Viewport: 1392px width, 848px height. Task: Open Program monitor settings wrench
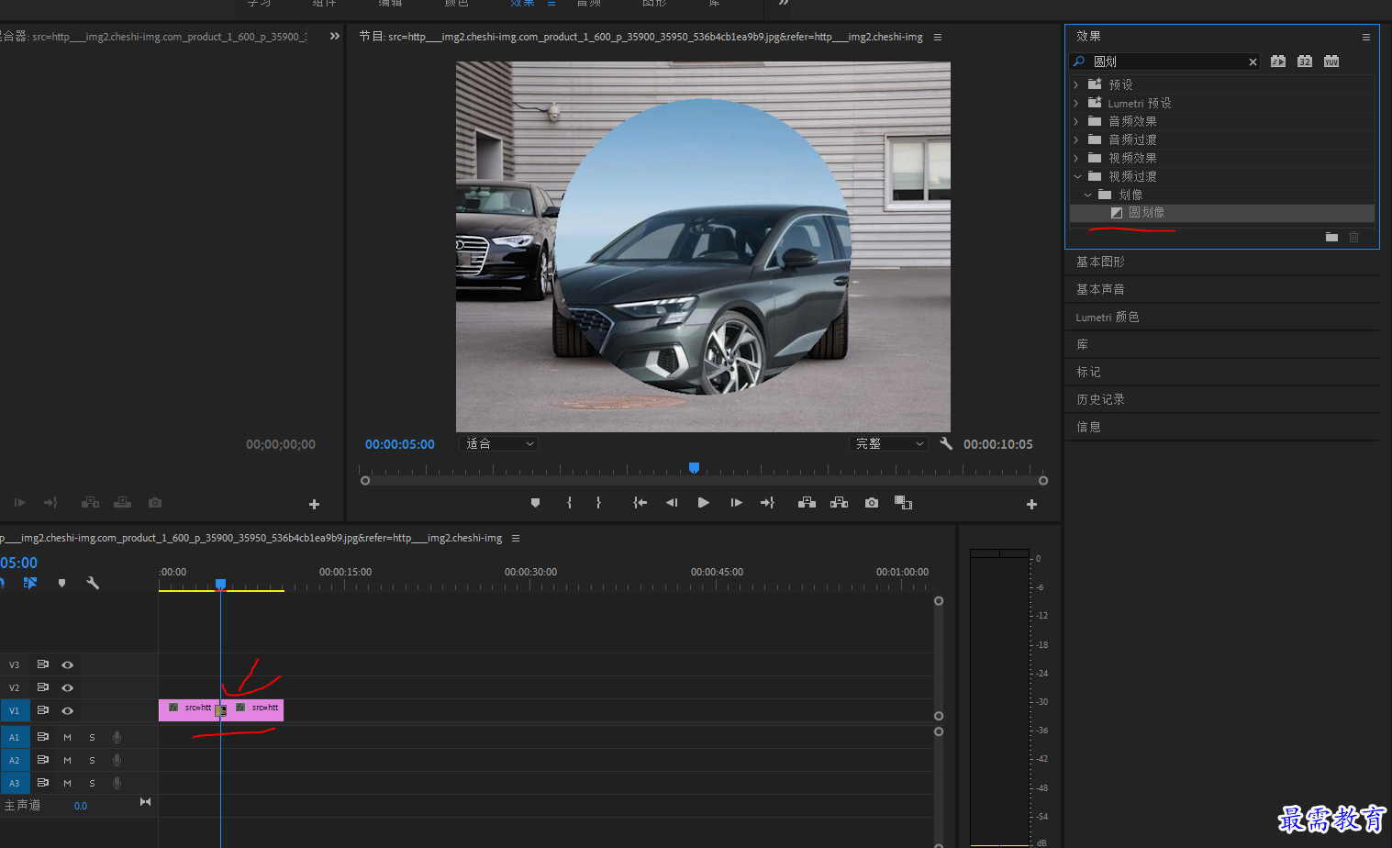946,443
